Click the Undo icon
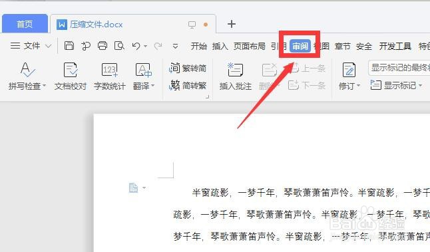This screenshot has height=252, width=430. click(136, 46)
